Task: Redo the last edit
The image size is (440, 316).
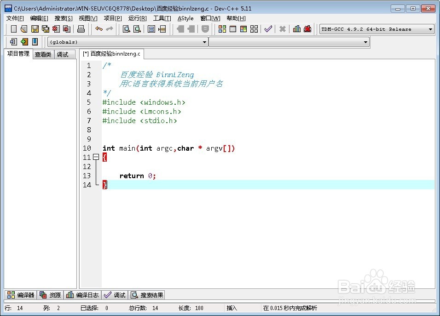Action: tap(110, 29)
